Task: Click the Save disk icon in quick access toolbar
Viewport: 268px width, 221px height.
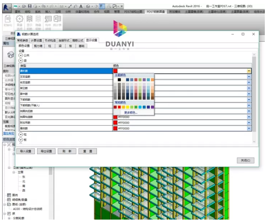Action: pyautogui.click(x=30, y=6)
